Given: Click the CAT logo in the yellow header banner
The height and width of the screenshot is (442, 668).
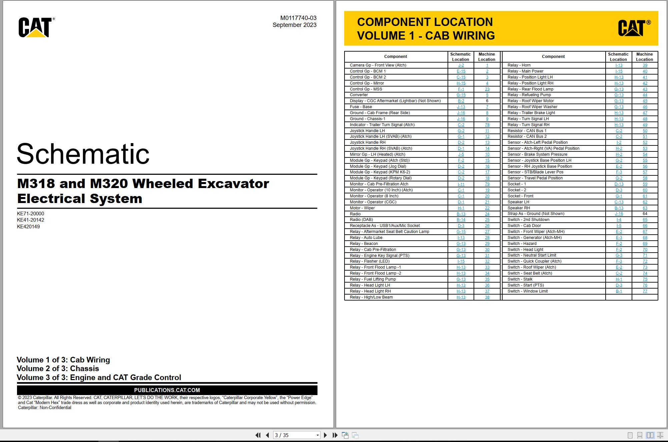Looking at the screenshot, I should (634, 28).
